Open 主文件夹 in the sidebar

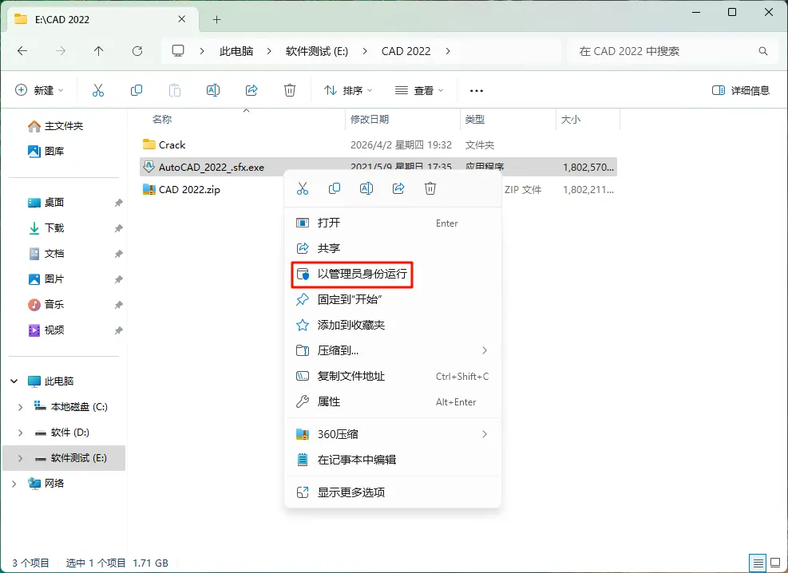coord(64,126)
